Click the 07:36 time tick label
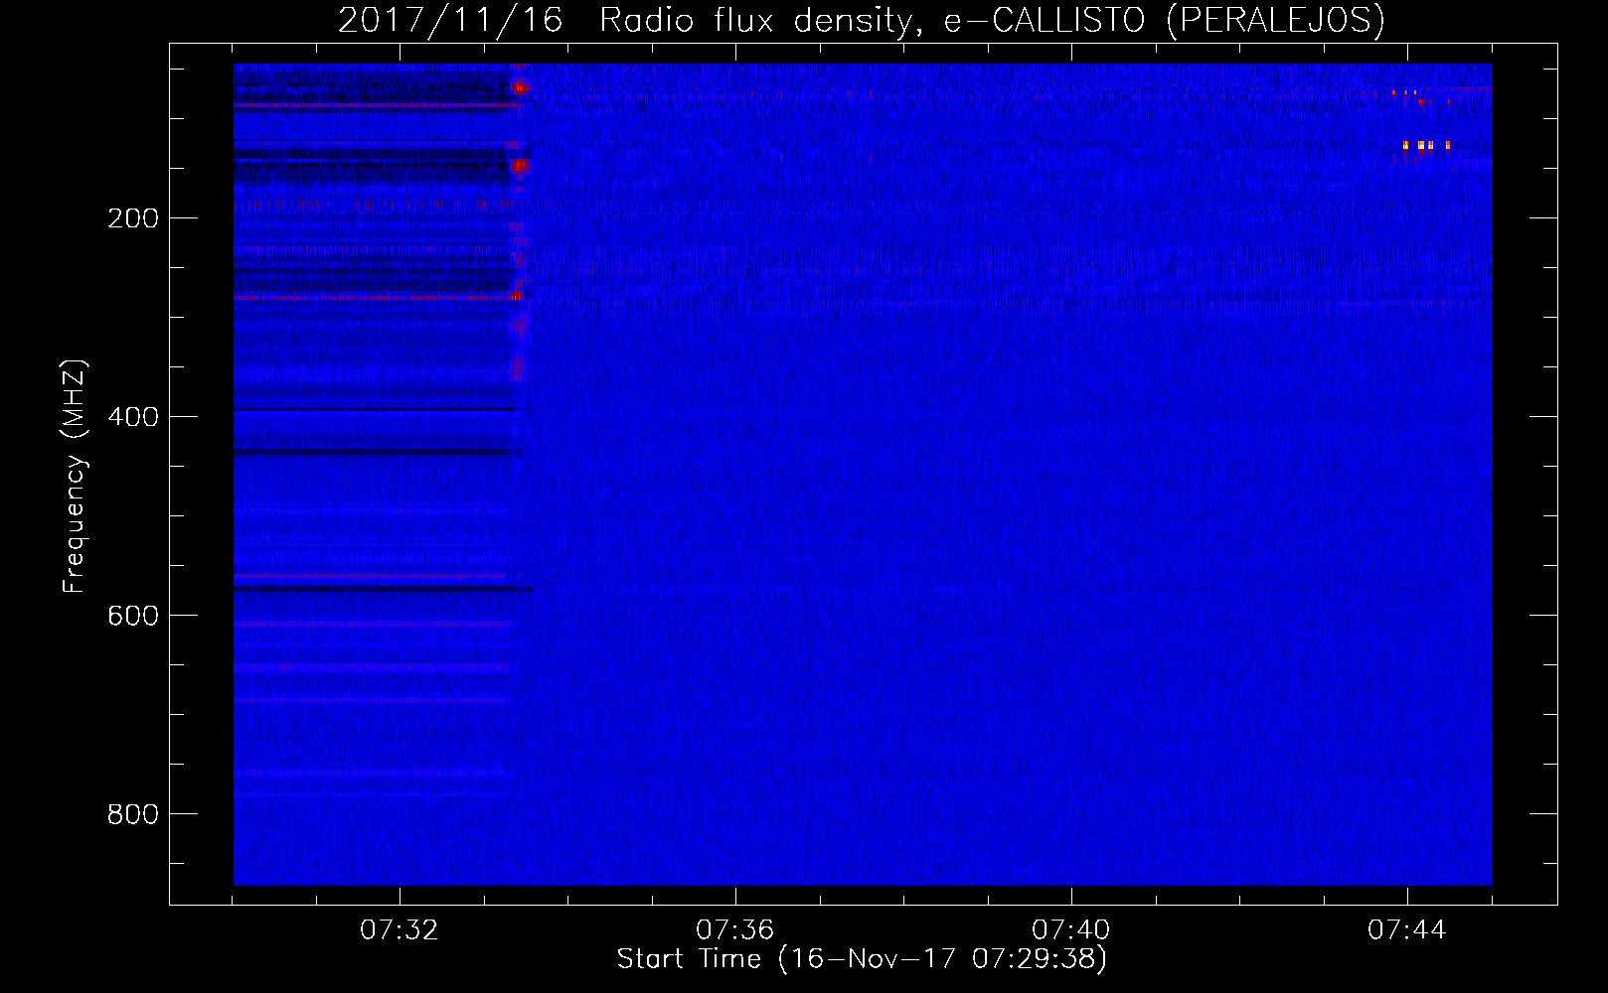Screen dimensions: 1608x993 tap(735, 930)
